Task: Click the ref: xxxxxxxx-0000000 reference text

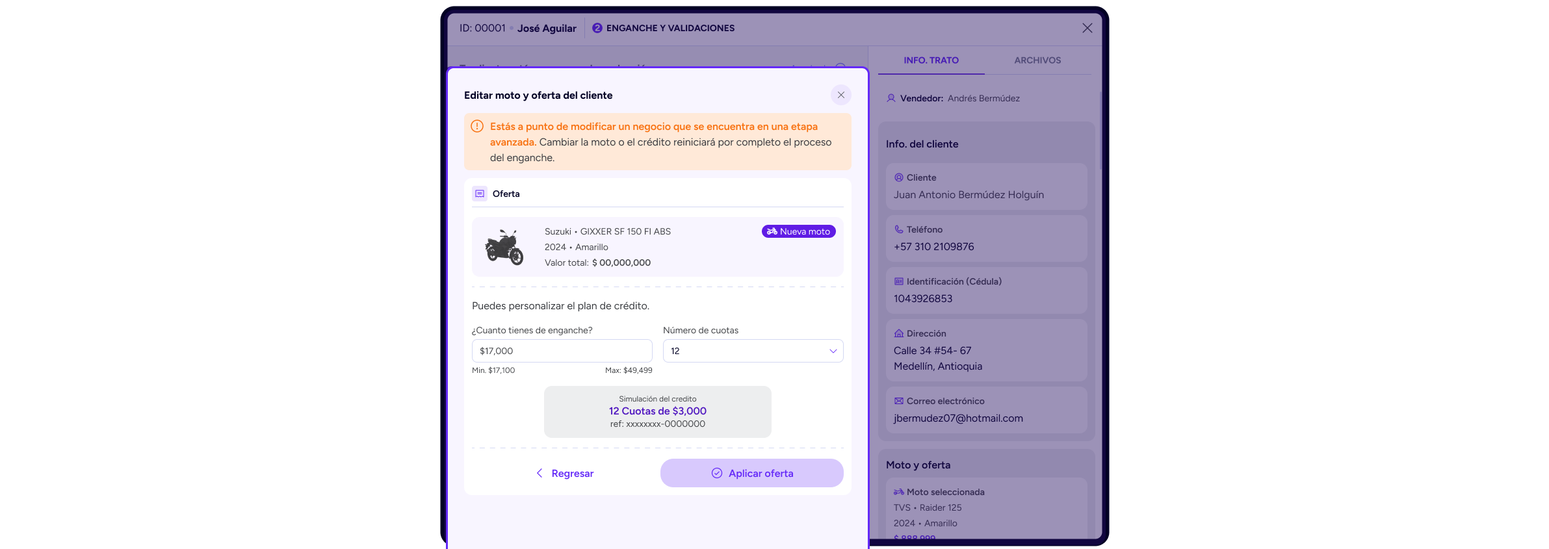Action: (x=657, y=424)
